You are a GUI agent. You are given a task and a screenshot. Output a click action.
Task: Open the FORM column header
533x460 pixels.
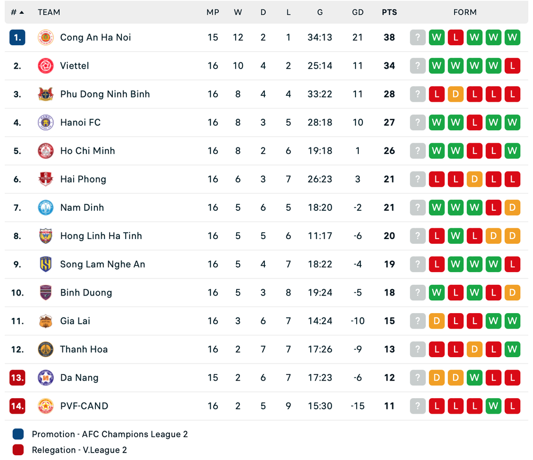465,12
